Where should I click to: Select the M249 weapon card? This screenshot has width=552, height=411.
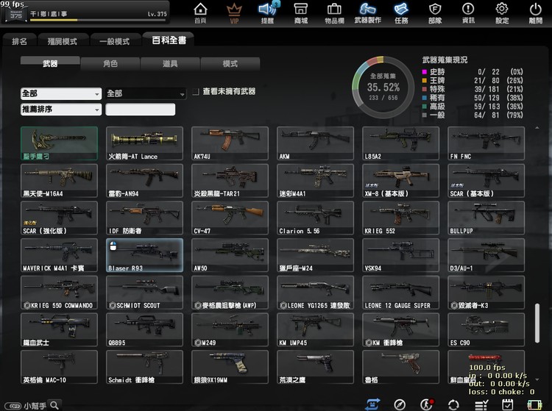(230, 330)
